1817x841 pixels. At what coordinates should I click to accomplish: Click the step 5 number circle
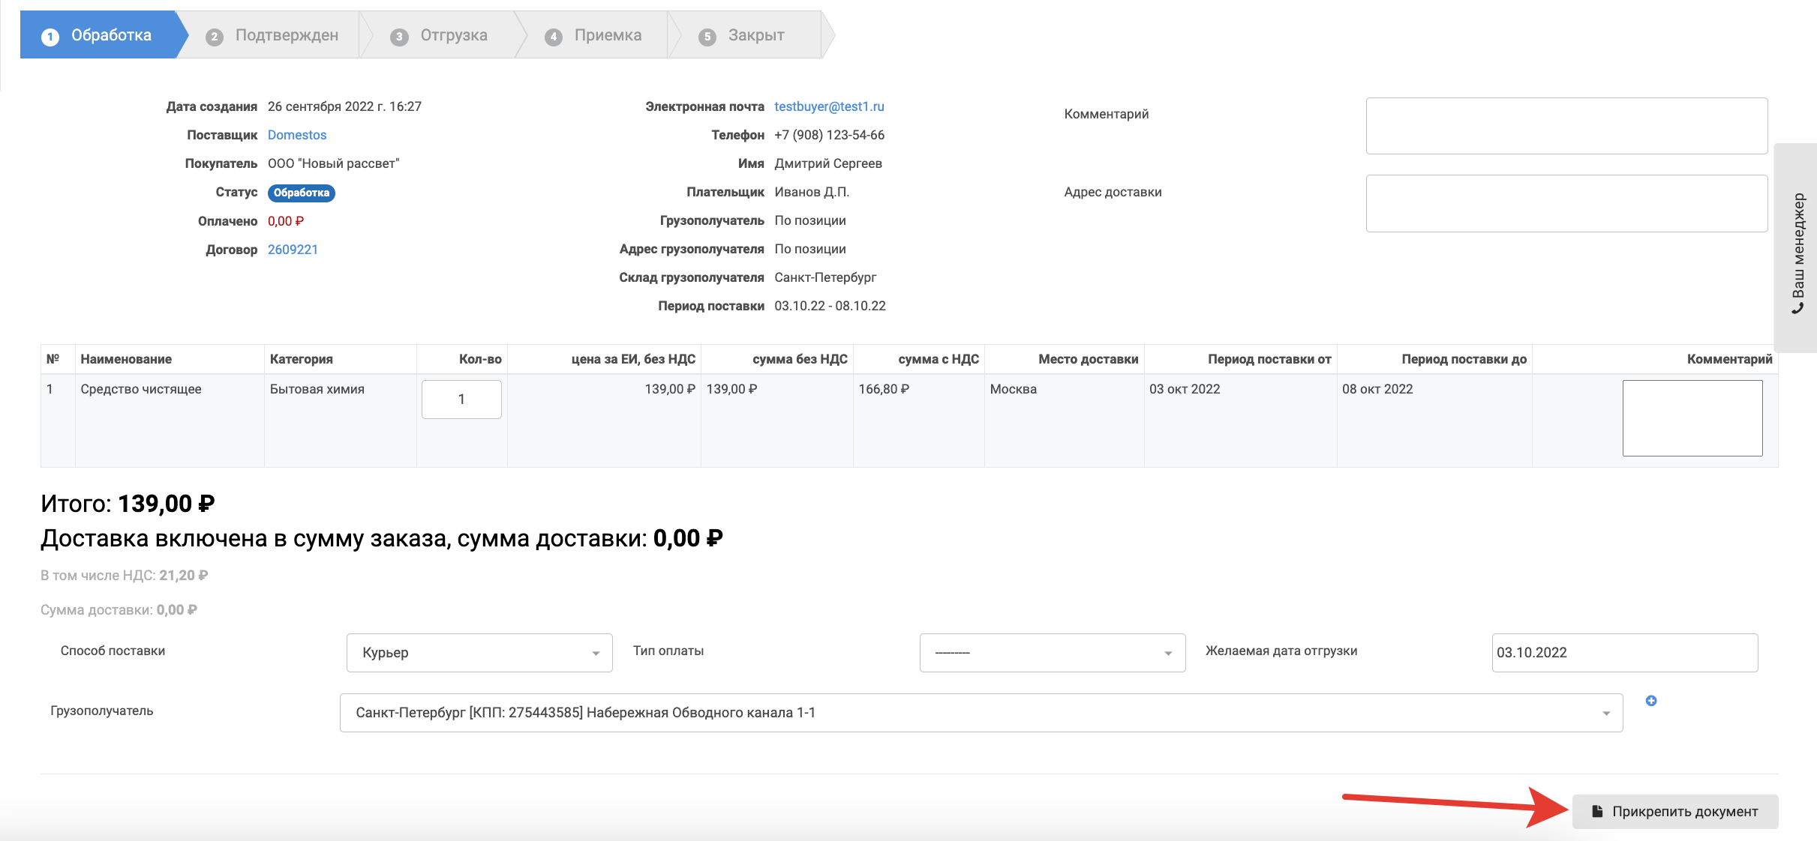pos(707,37)
